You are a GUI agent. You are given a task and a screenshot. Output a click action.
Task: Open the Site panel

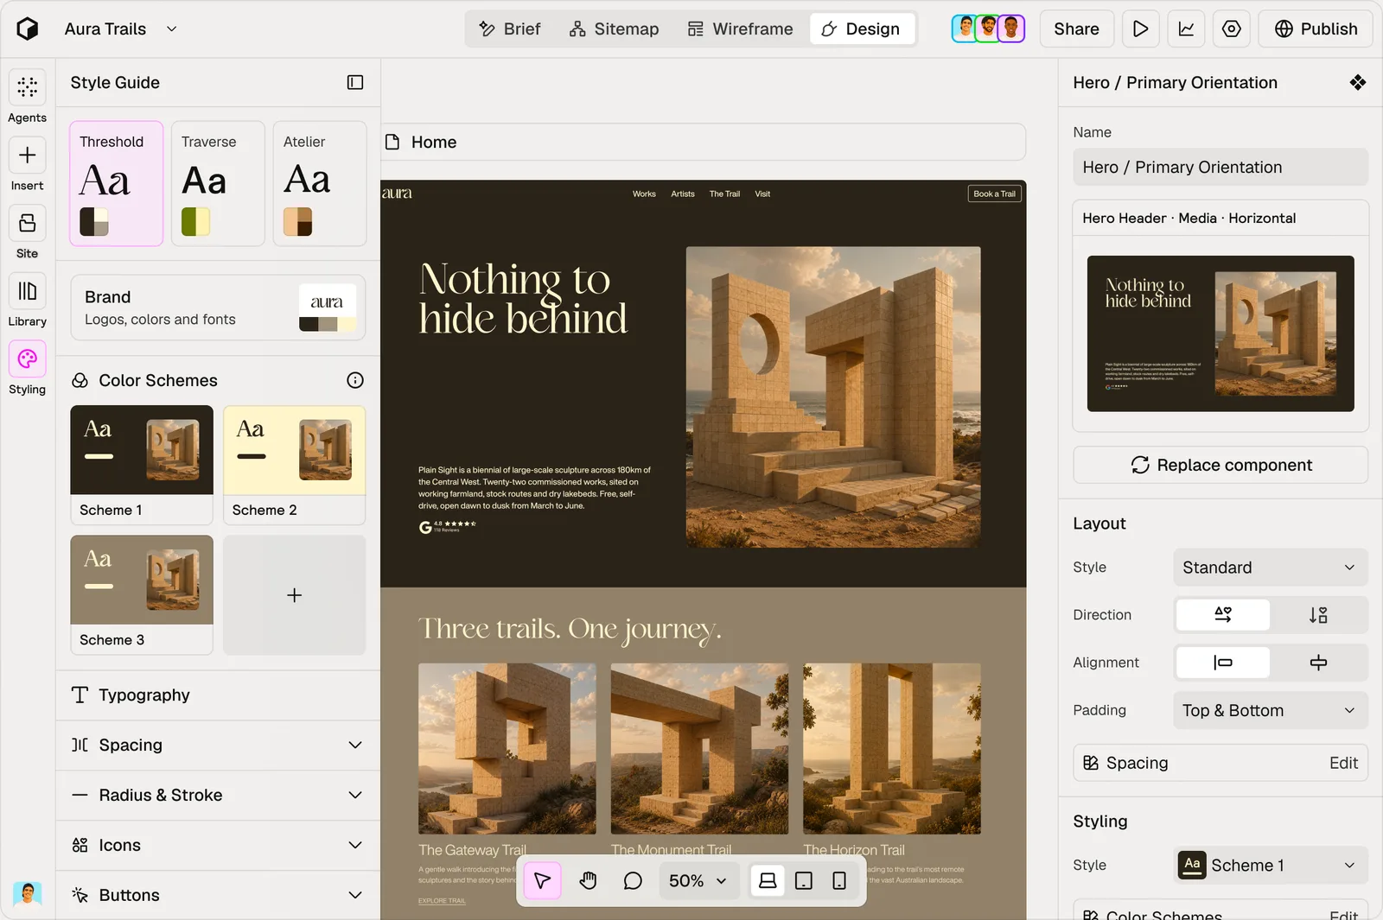(x=28, y=233)
